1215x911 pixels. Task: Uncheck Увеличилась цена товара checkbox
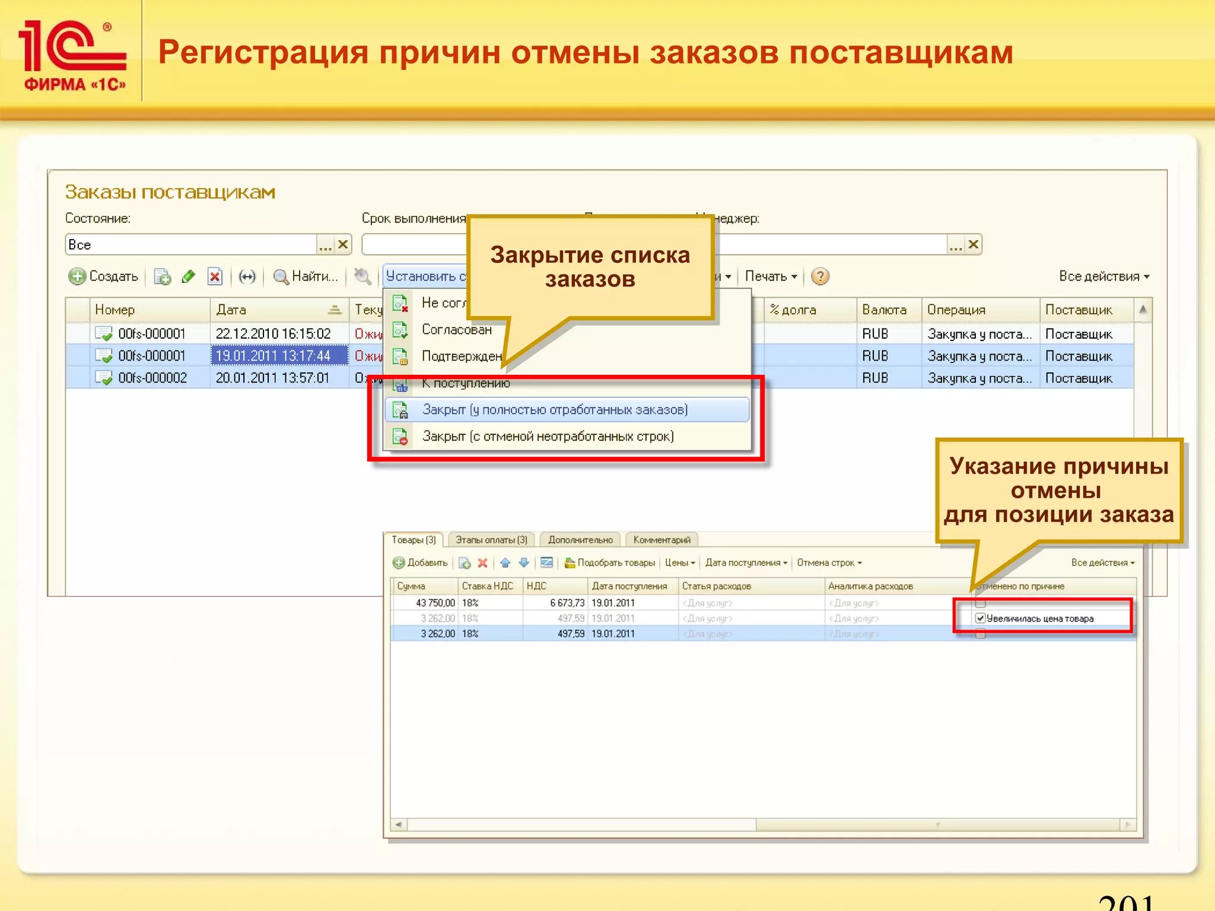[980, 619]
